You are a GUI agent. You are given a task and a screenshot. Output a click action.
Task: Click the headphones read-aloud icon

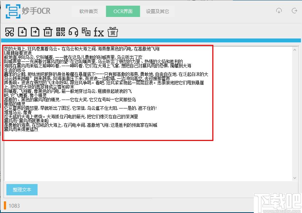73,32
